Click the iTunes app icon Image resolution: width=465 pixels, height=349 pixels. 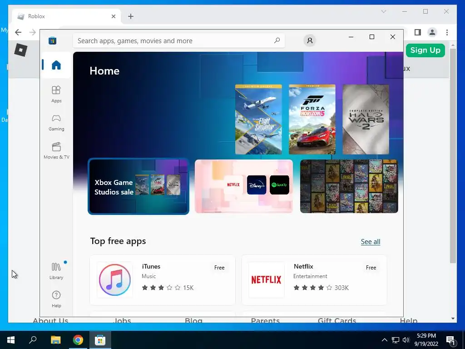[x=115, y=279]
